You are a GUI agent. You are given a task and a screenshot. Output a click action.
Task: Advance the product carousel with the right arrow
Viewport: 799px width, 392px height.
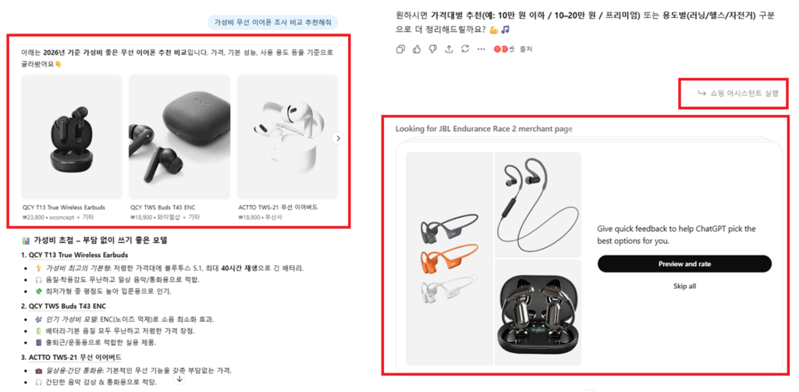pyautogui.click(x=338, y=138)
